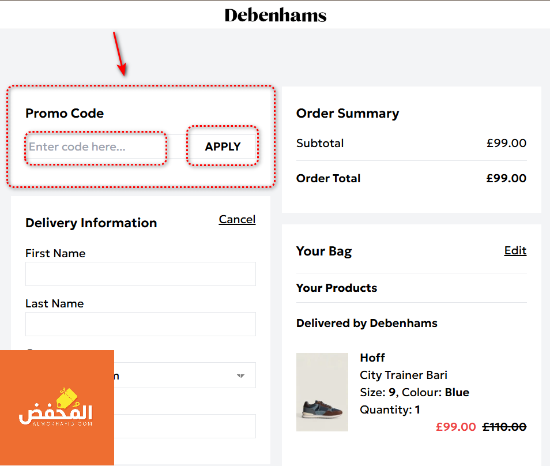Cancel the delivery information form
This screenshot has width=550, height=466.
pos(237,220)
